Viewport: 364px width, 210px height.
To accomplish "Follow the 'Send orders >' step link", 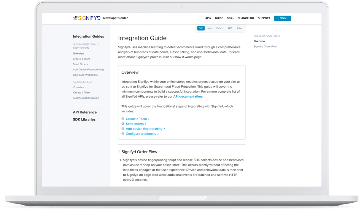I will tap(136, 124).
